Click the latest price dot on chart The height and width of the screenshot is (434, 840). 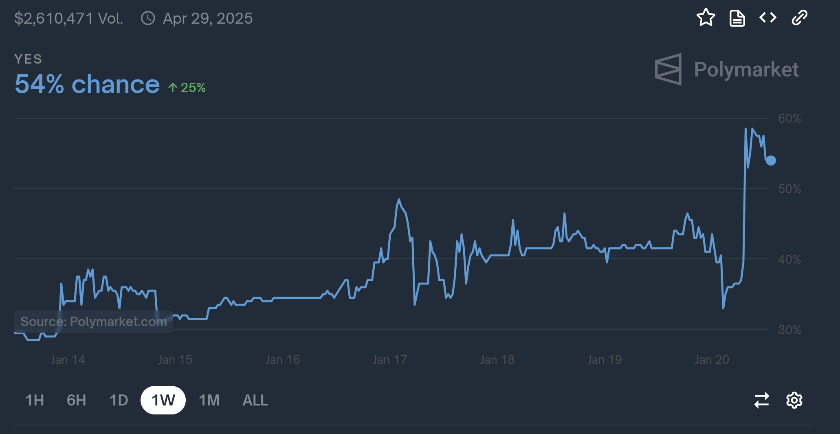[x=771, y=161]
